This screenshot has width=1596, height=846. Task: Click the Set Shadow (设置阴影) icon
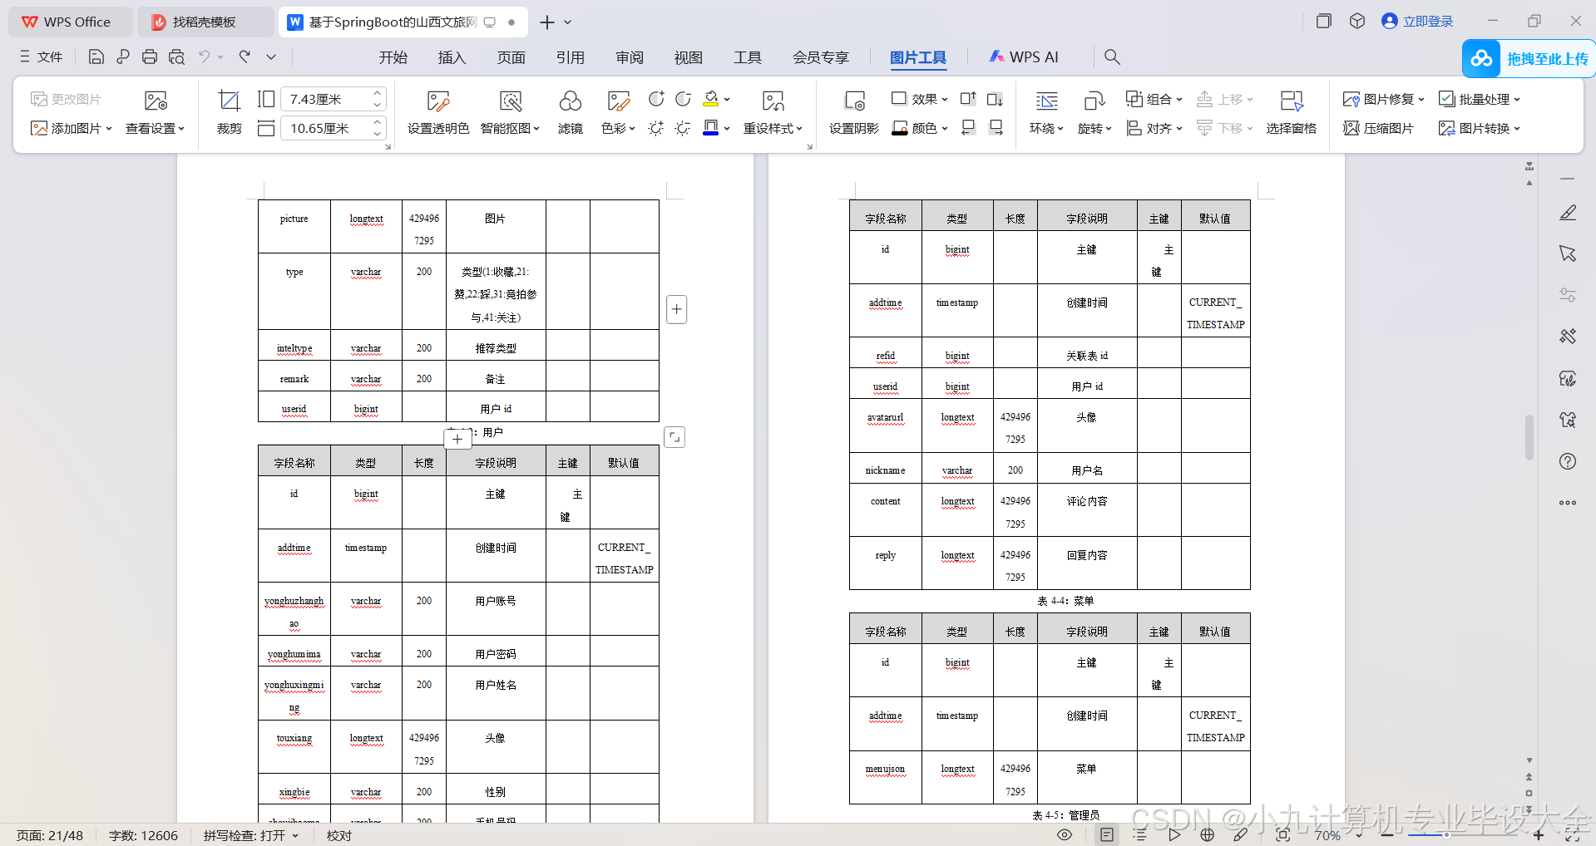(854, 101)
